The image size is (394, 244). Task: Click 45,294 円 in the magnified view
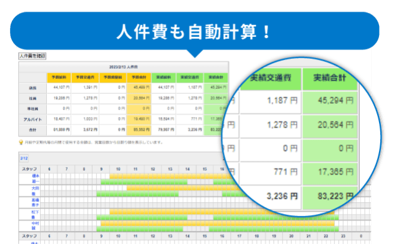pyautogui.click(x=336, y=101)
